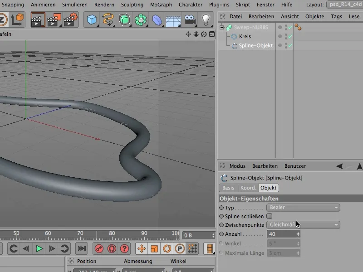363x272 pixels.
Task: Disable the Kreis green checkmark
Action: [x=290, y=36]
